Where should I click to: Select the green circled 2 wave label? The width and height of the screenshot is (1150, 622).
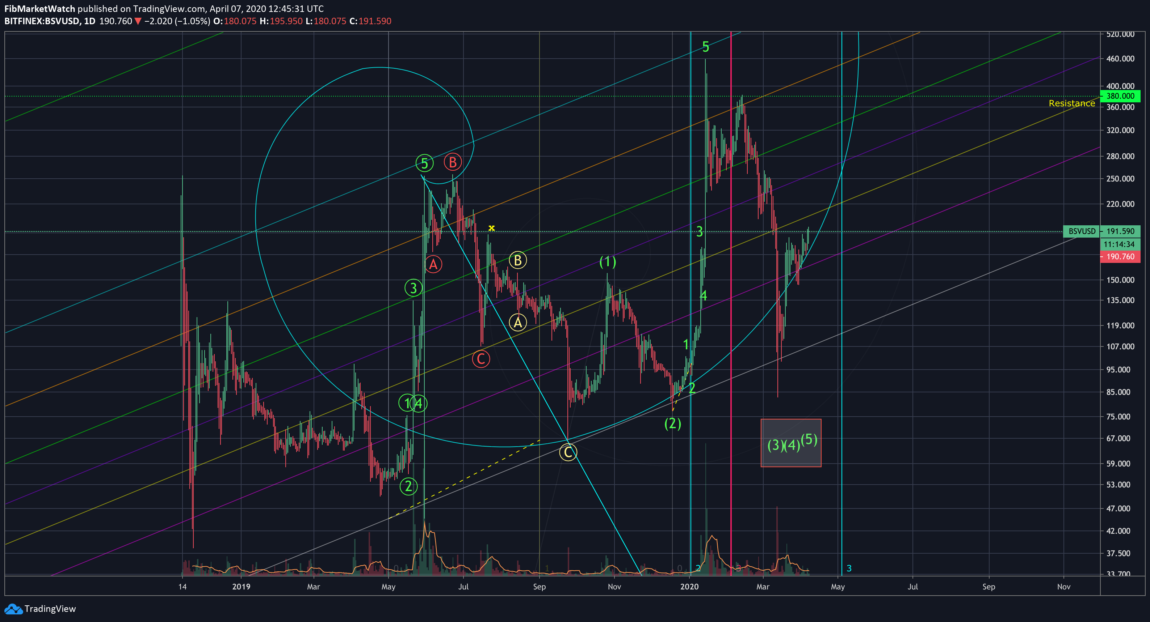(x=408, y=486)
